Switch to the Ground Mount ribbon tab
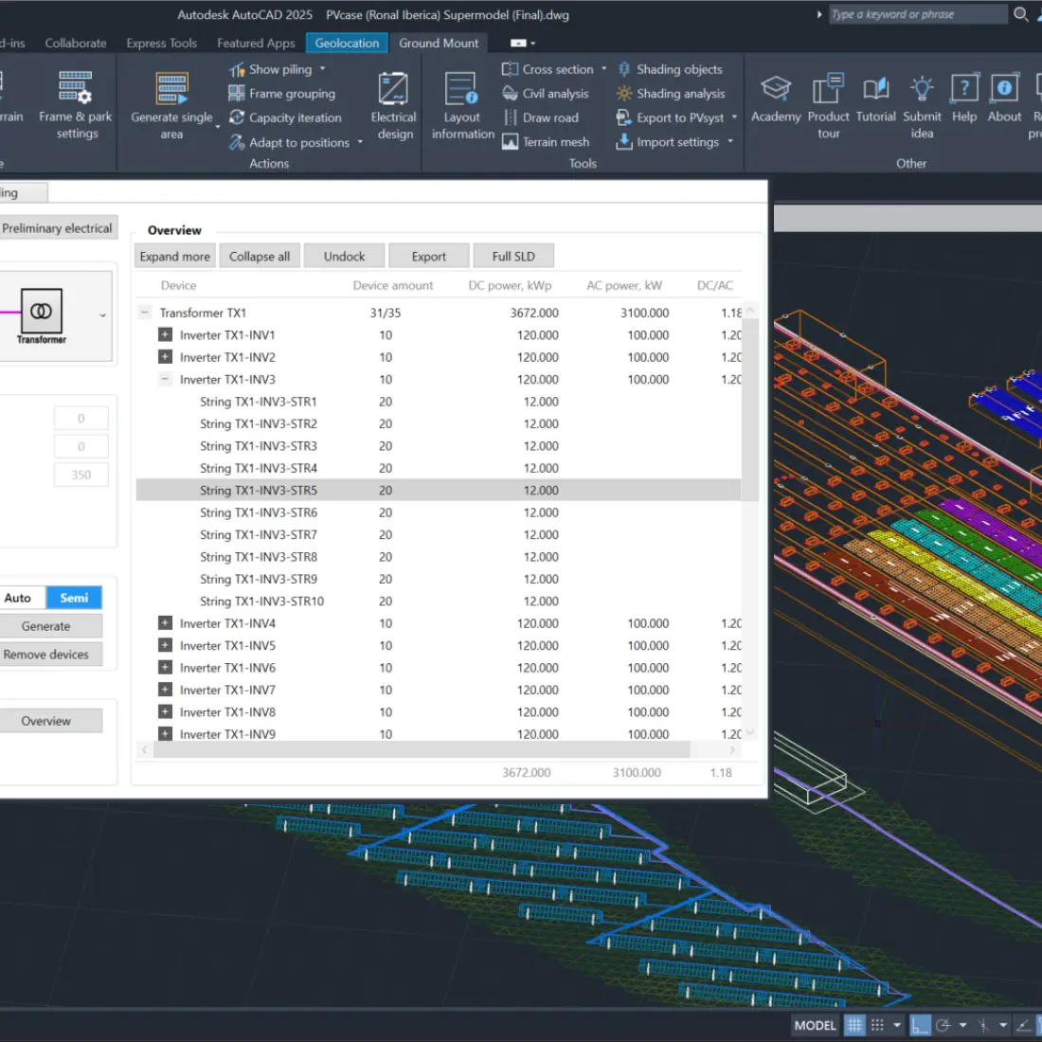 (439, 44)
